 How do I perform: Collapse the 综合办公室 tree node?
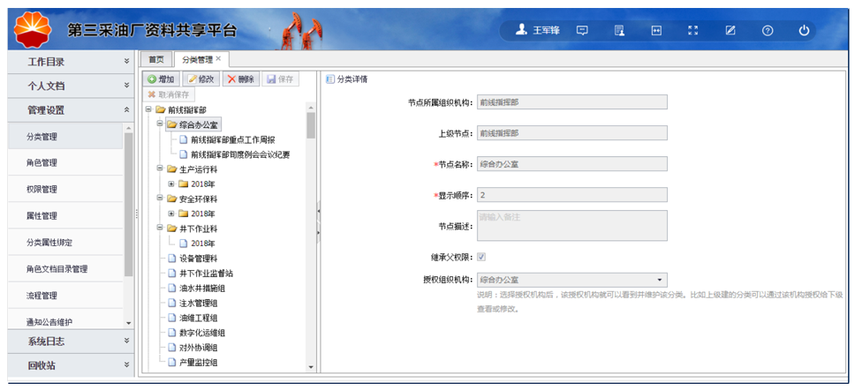(x=160, y=124)
